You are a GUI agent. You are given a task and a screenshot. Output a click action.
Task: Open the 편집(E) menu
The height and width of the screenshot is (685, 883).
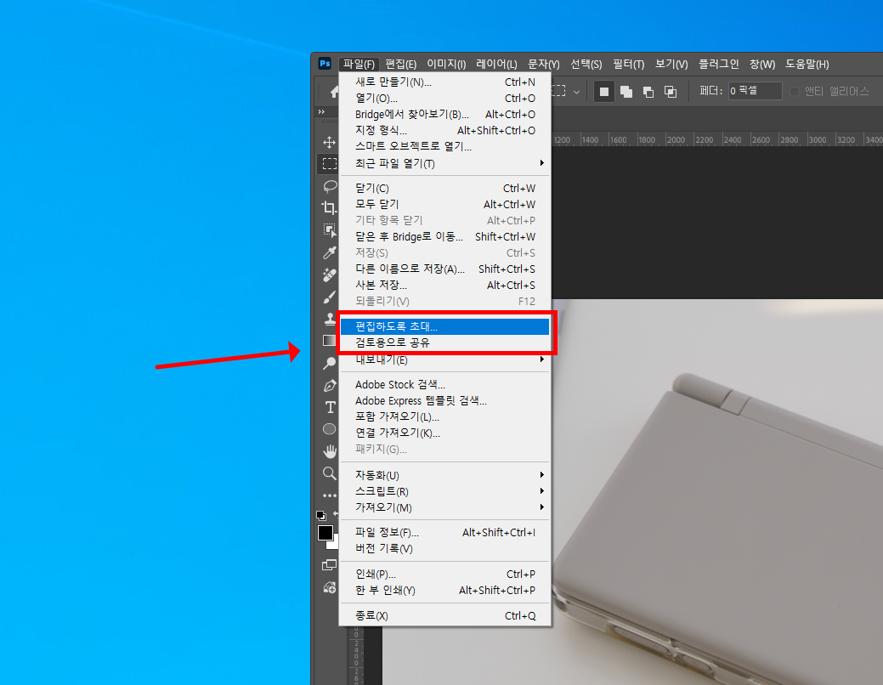pos(400,65)
